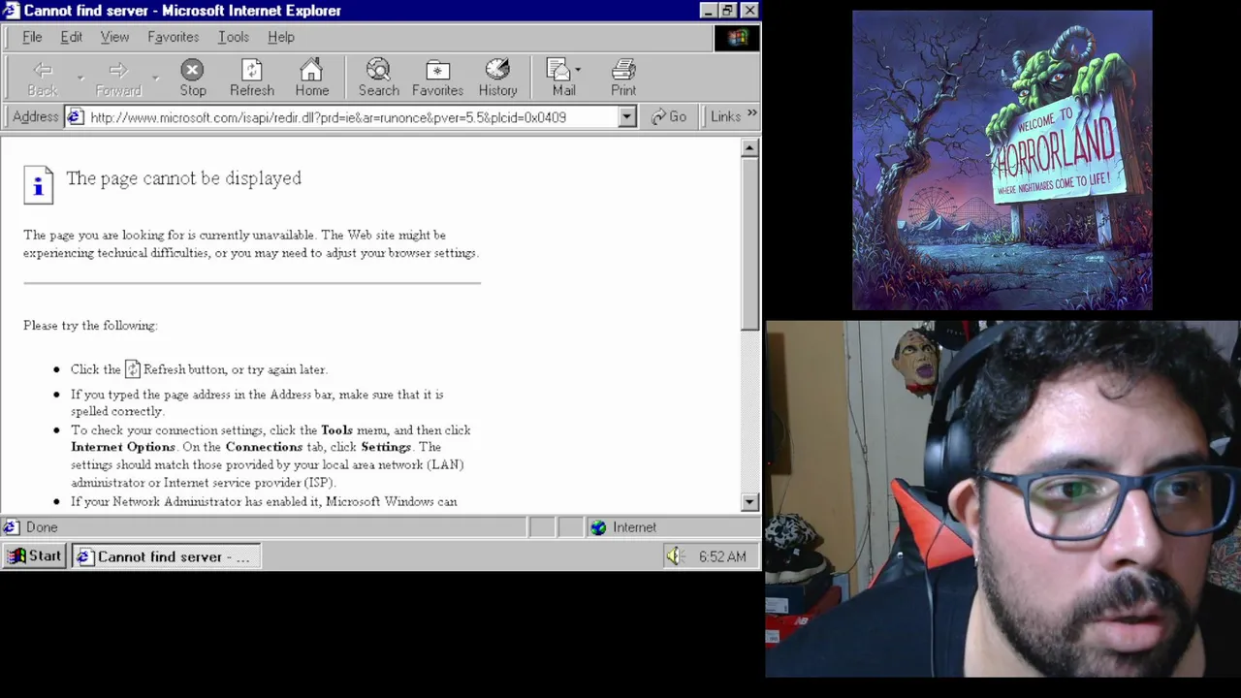The image size is (1241, 698).
Task: Expand the Back history dropdown arrow
Action: pos(80,79)
